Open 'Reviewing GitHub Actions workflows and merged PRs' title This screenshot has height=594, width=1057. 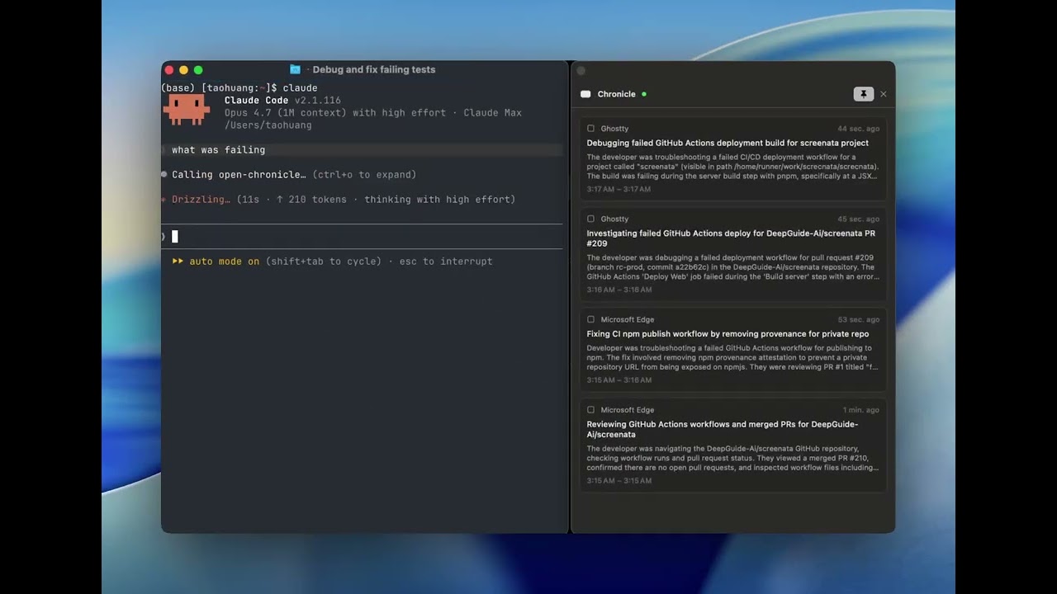pos(723,429)
